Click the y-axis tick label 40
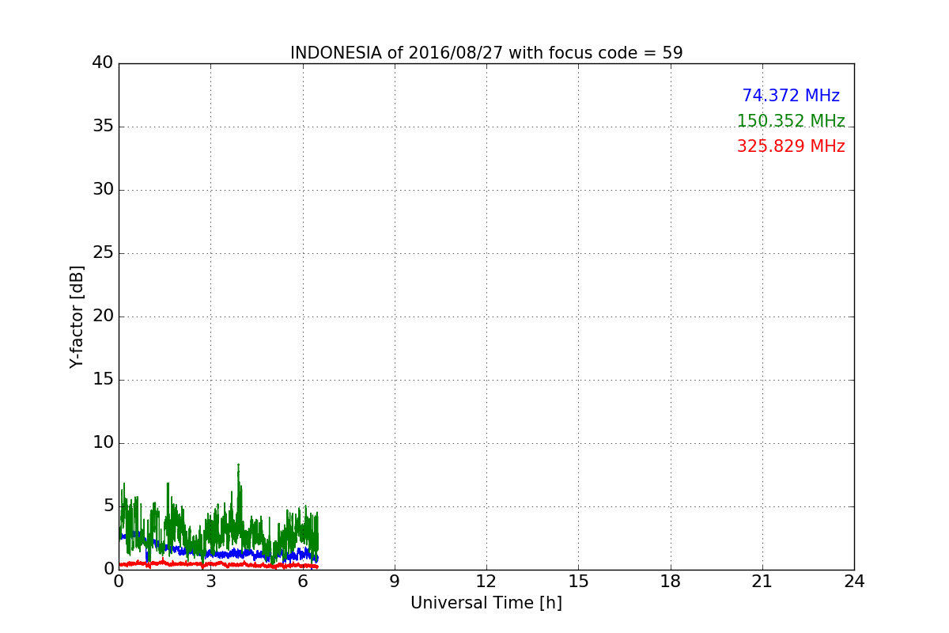949x633 pixels. pyautogui.click(x=103, y=63)
